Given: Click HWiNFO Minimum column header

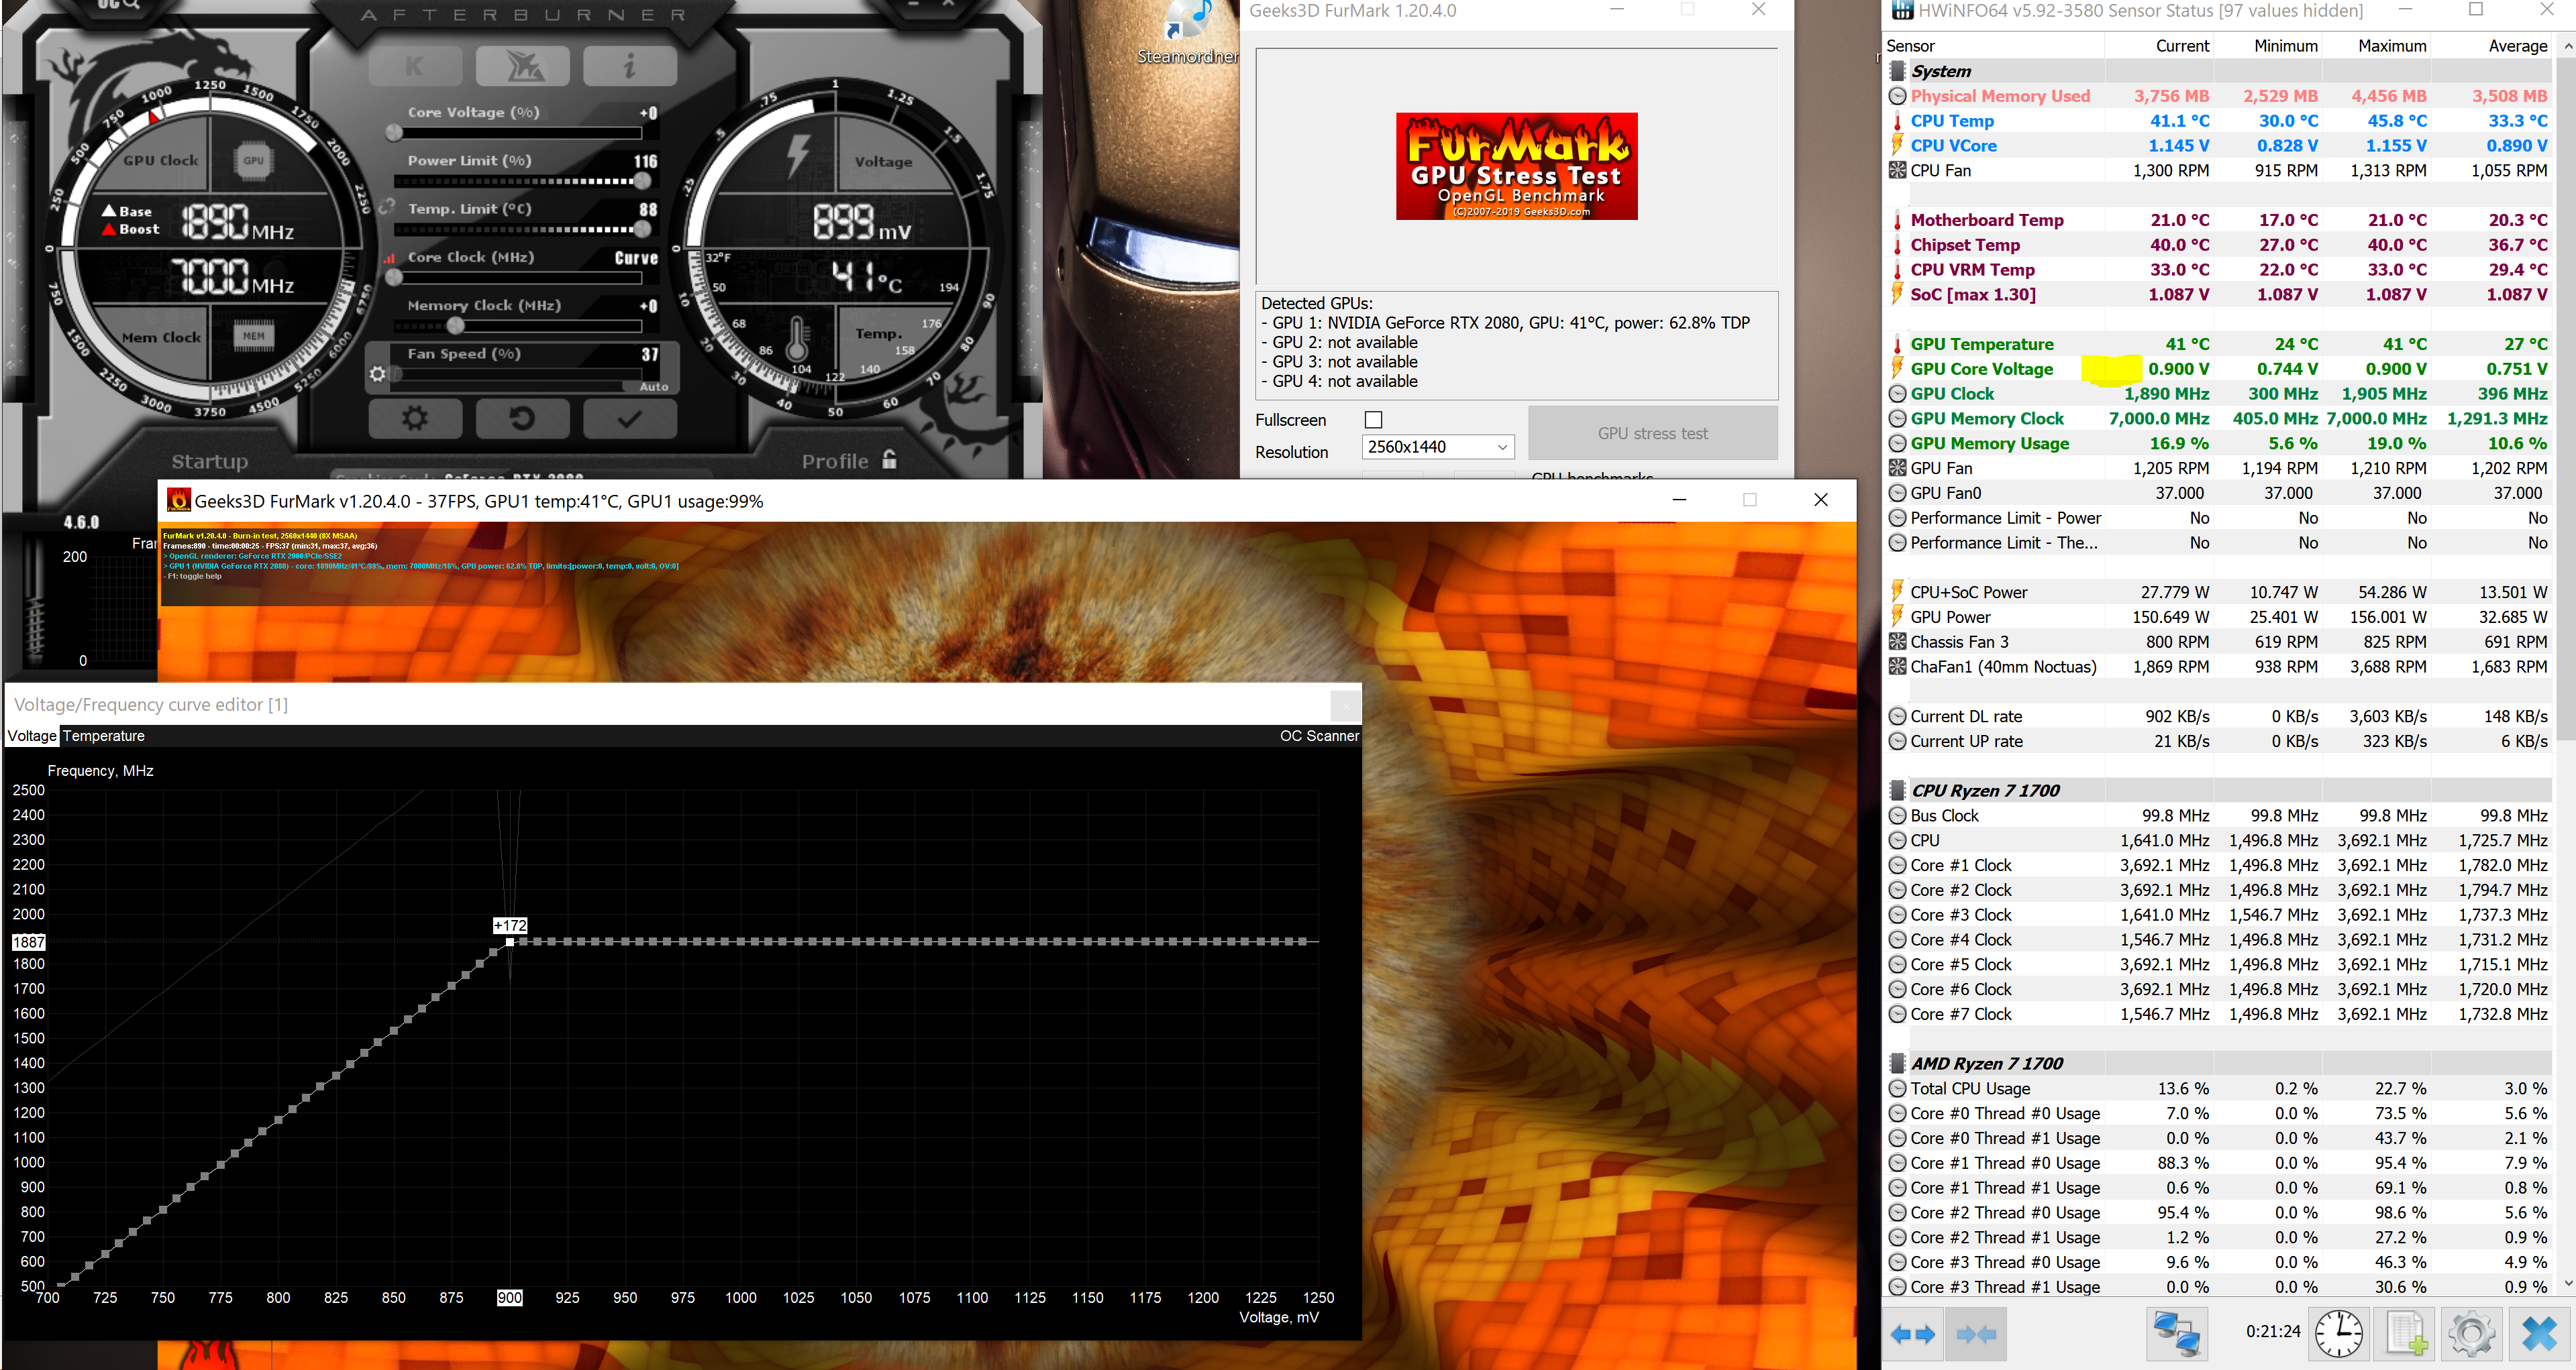Looking at the screenshot, I should 2285,46.
